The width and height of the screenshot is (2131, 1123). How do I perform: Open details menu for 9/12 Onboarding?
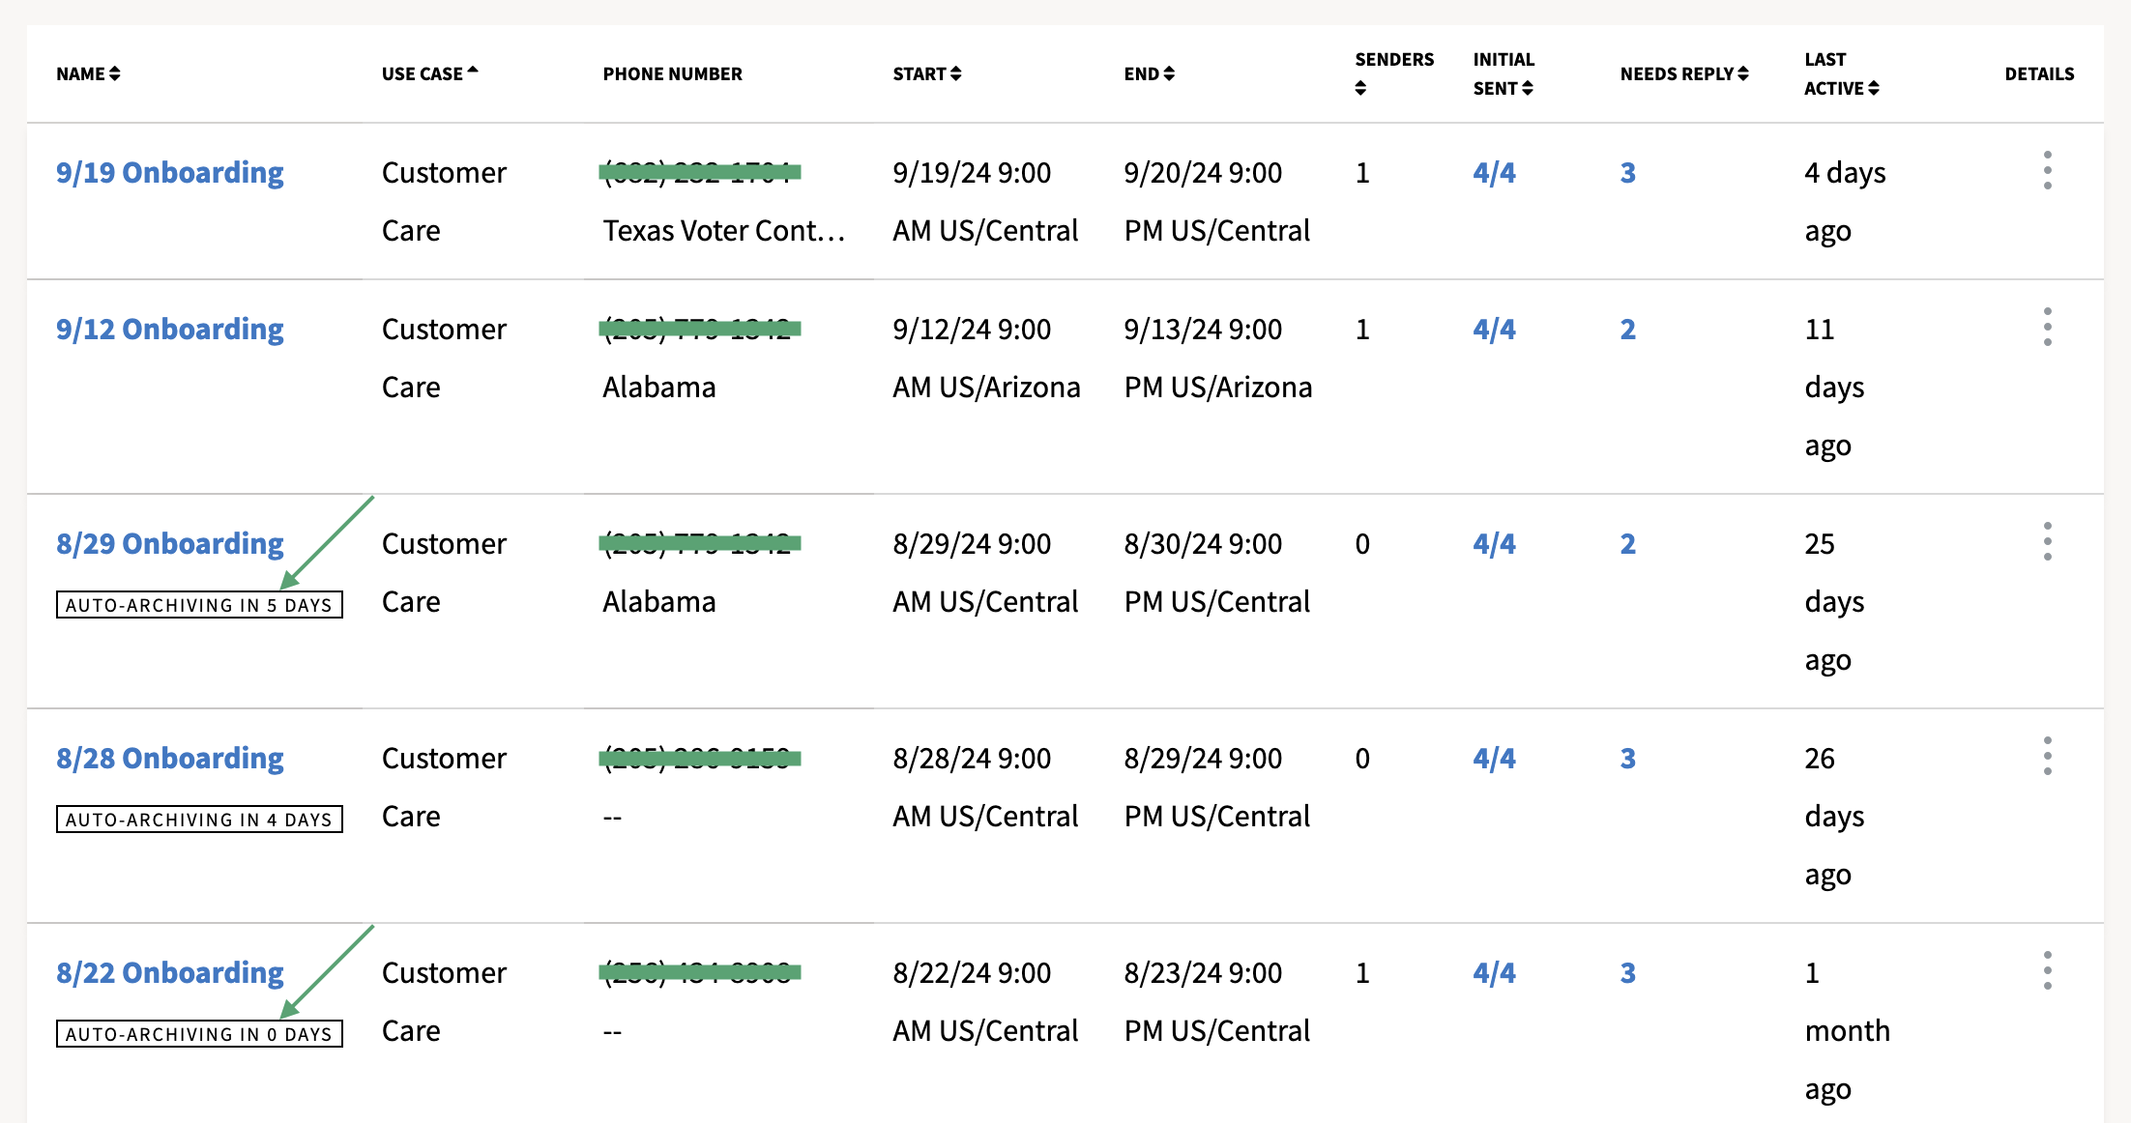click(x=2047, y=328)
